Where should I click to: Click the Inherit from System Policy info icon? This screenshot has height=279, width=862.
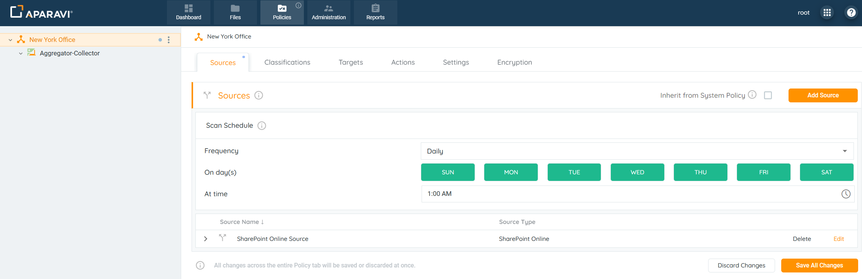click(752, 95)
